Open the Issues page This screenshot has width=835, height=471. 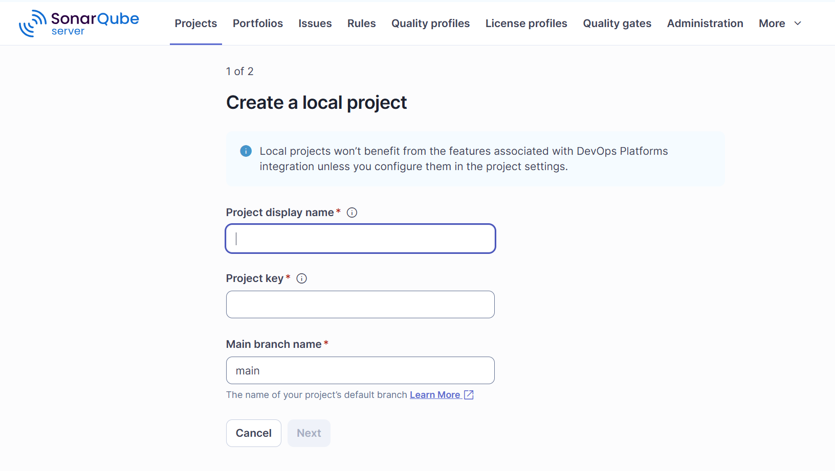pos(315,23)
